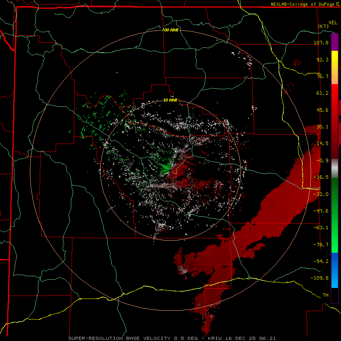Click the -78.7 velocity scale value

pos(321,245)
